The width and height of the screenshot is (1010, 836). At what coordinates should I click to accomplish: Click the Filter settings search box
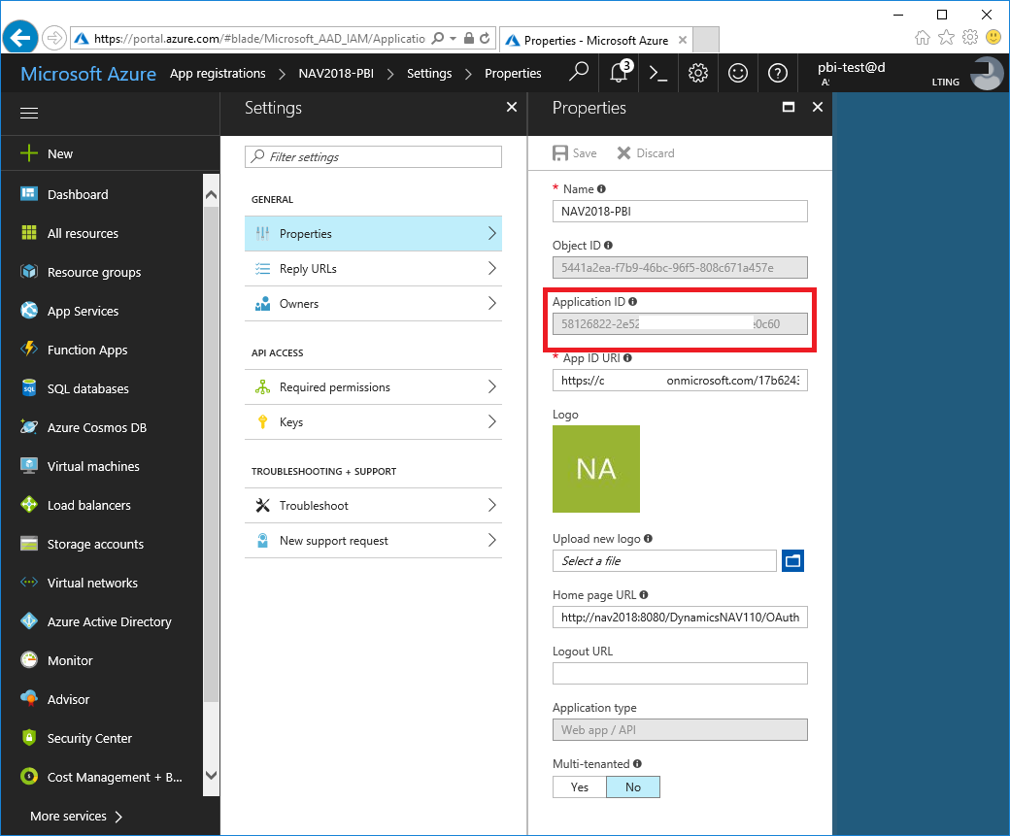373,156
